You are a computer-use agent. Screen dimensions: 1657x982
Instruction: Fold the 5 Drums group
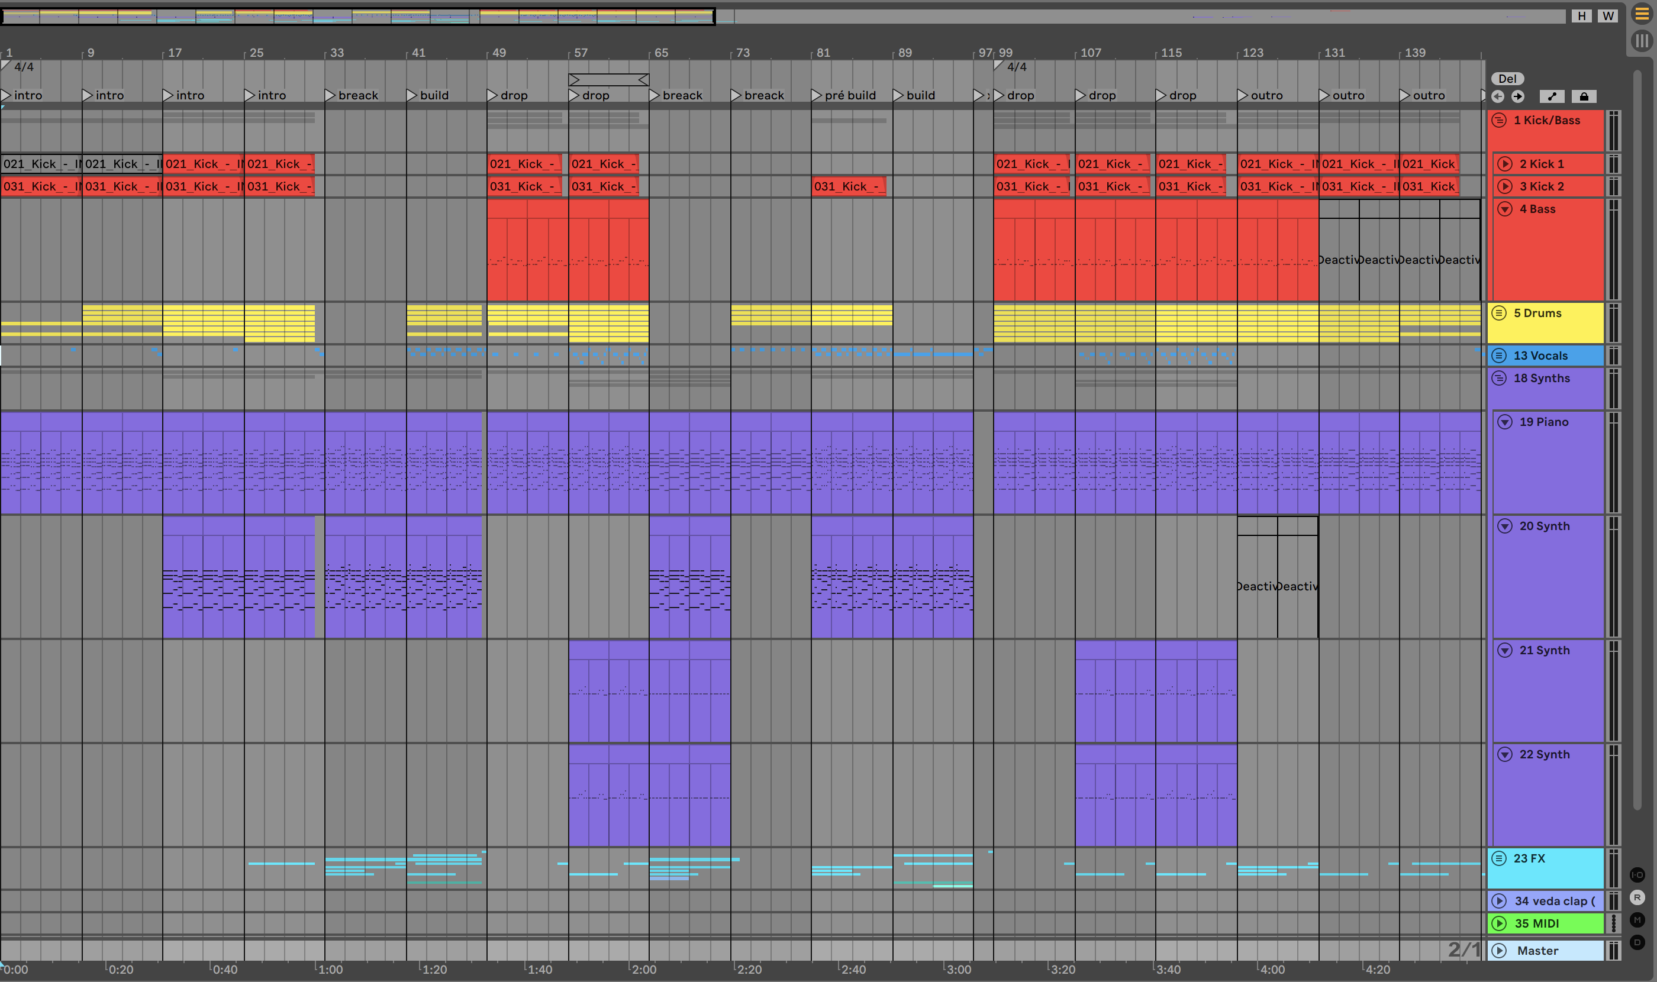[1500, 313]
